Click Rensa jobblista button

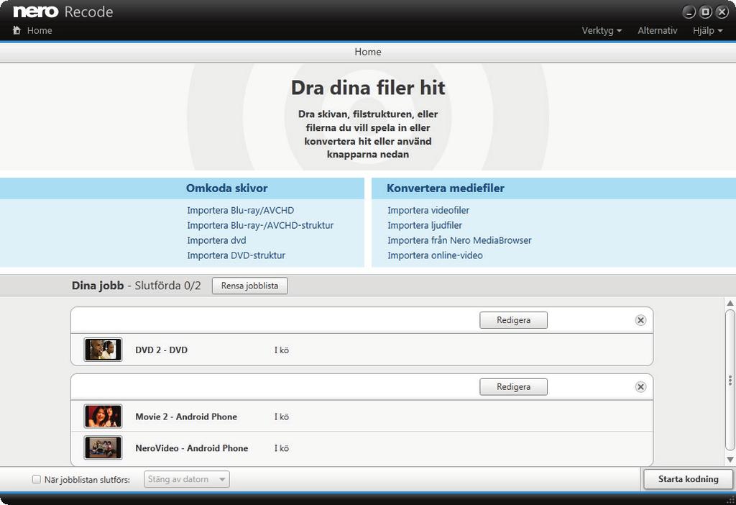[x=249, y=286]
